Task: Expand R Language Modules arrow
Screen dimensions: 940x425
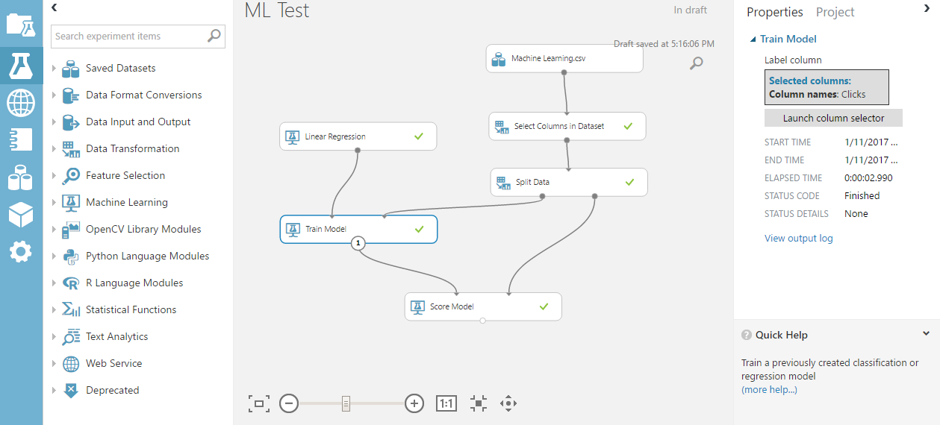Action: pyautogui.click(x=54, y=283)
